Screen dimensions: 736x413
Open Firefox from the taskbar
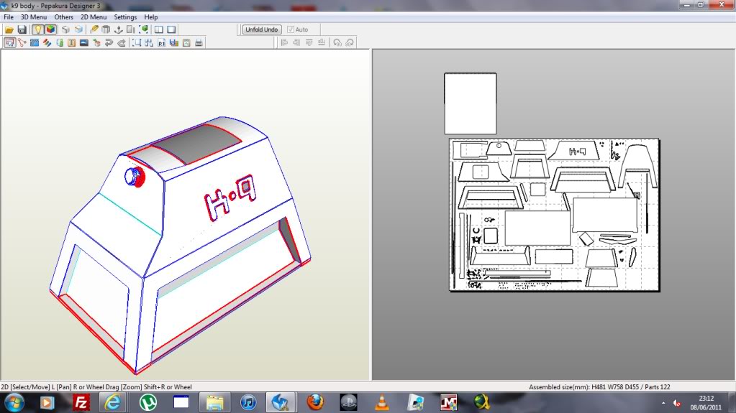click(315, 403)
